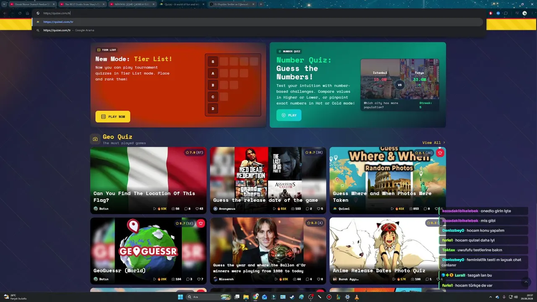Click the PLAY button for Number Quiz
This screenshot has width=537, height=302.
(x=289, y=115)
